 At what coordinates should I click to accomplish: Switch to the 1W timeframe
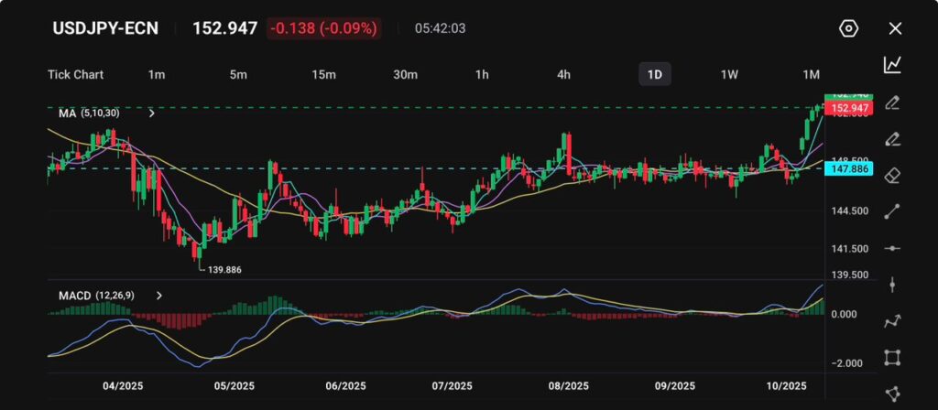coord(729,74)
